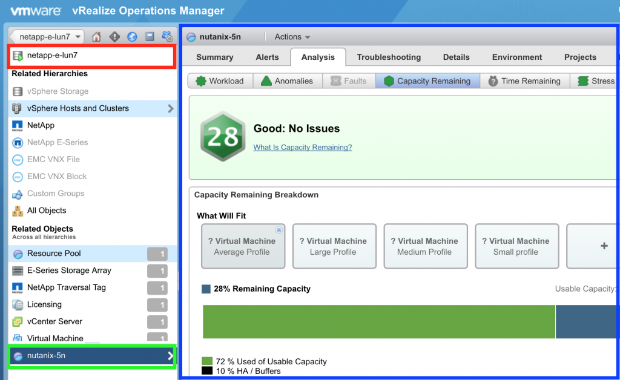This screenshot has height=380, width=620.
Task: Click the vSphere Storage icon
Action: coord(18,91)
